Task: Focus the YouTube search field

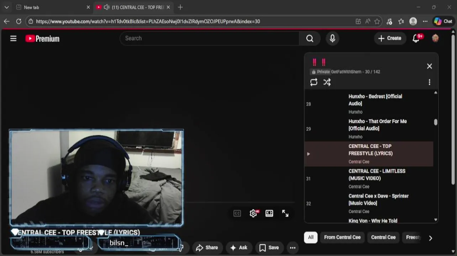Action: (210, 38)
